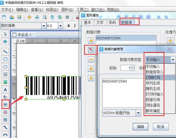This screenshot has height=138, width=176.
Task: Select the arc drawing tool
Action: pos(5,135)
